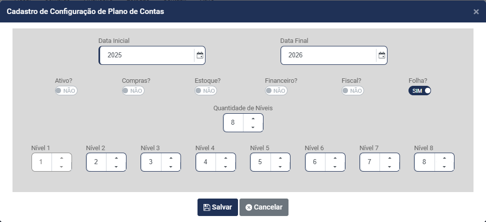Raise the Nível 6 value by one
Image resolution: width=486 pixels, height=222 pixels.
click(335, 158)
